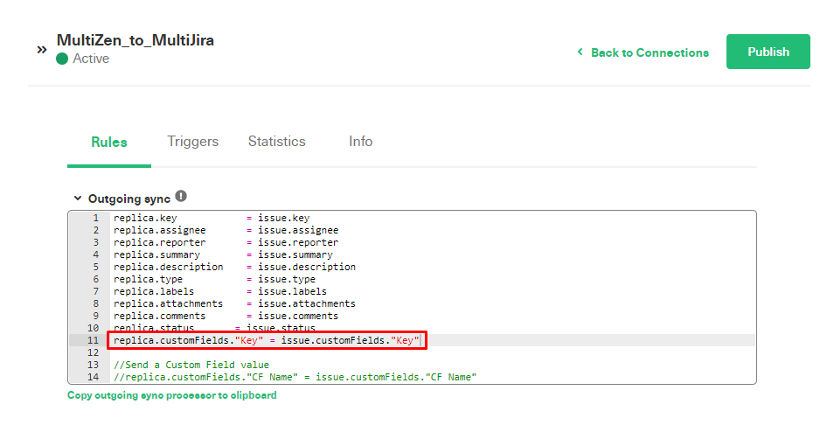
Task: Click line number 14 in the gutter
Action: (93, 377)
